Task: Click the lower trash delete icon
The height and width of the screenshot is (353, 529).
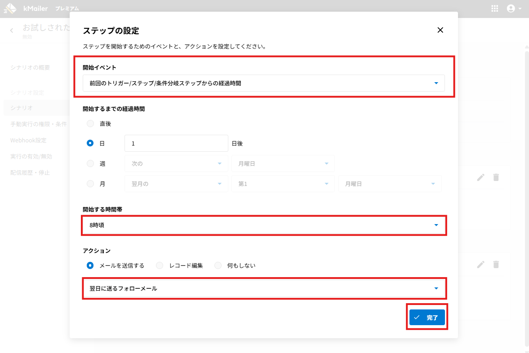Action: point(496,265)
